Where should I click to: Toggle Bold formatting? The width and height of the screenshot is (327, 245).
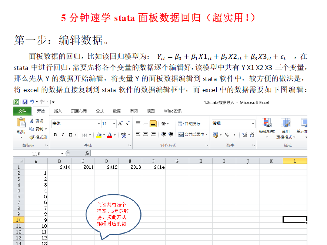tap(55, 135)
